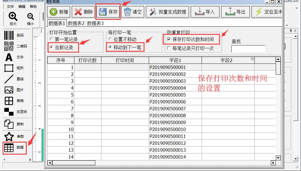Select 位置不移动 radio option
This screenshot has width=301, height=171.
[110, 39]
